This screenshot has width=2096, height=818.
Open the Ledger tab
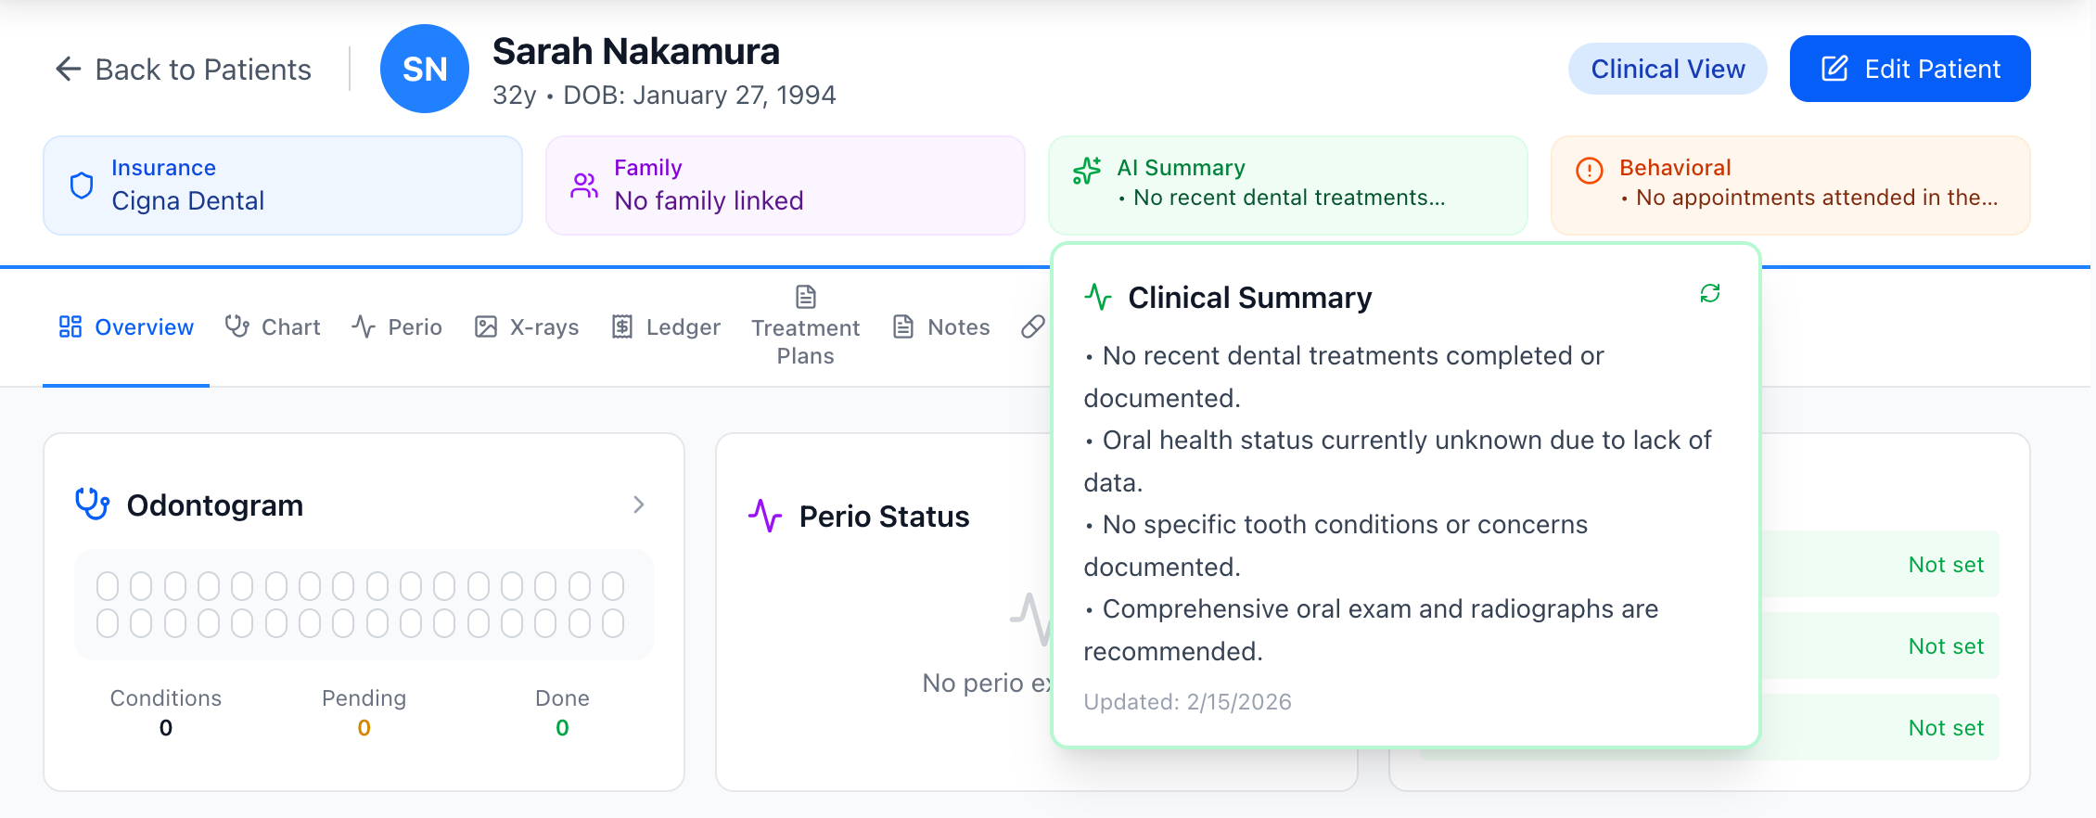point(666,326)
